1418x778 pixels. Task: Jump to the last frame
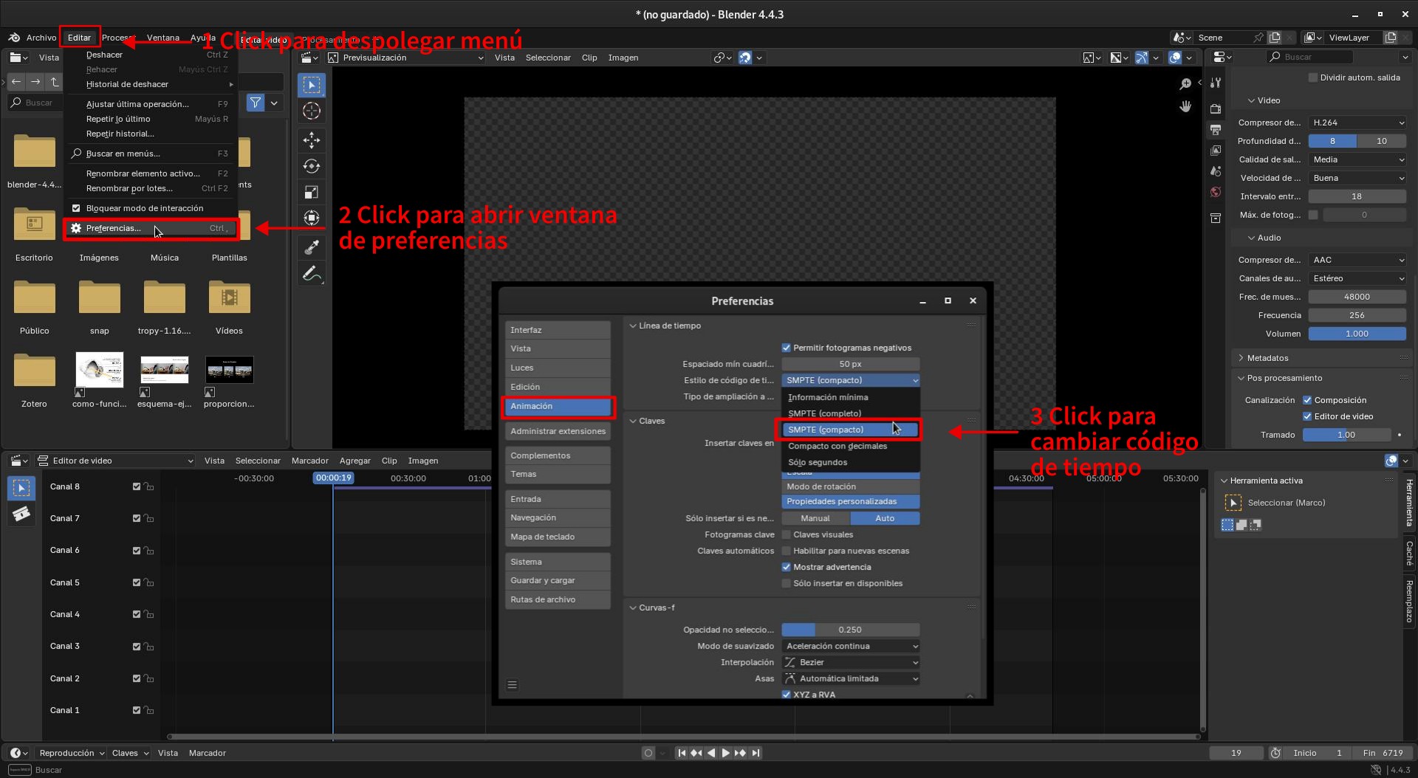click(x=756, y=753)
